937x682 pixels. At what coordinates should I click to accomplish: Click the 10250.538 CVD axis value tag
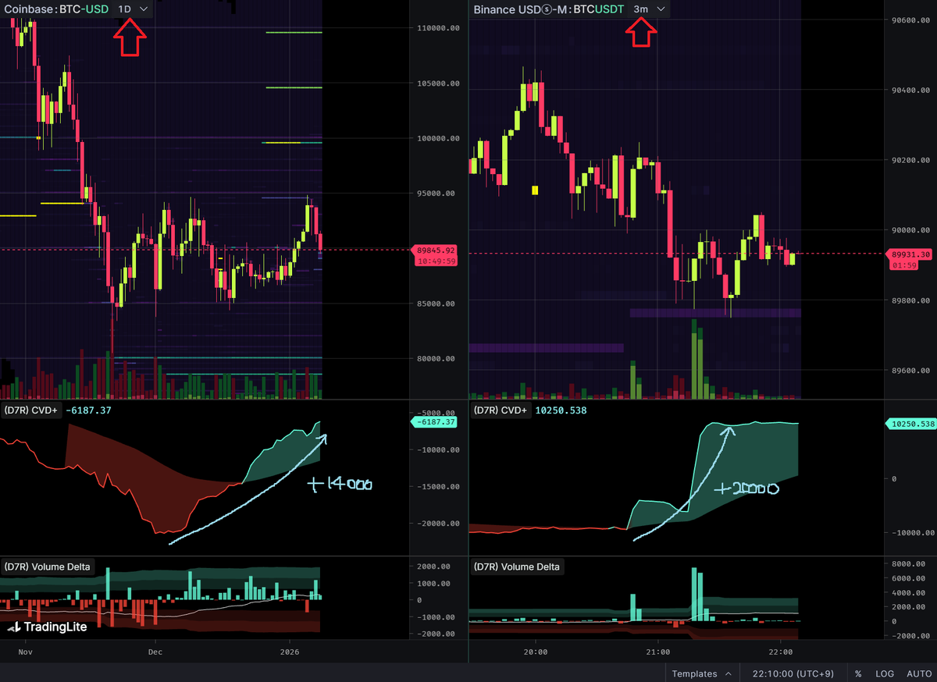tap(910, 424)
